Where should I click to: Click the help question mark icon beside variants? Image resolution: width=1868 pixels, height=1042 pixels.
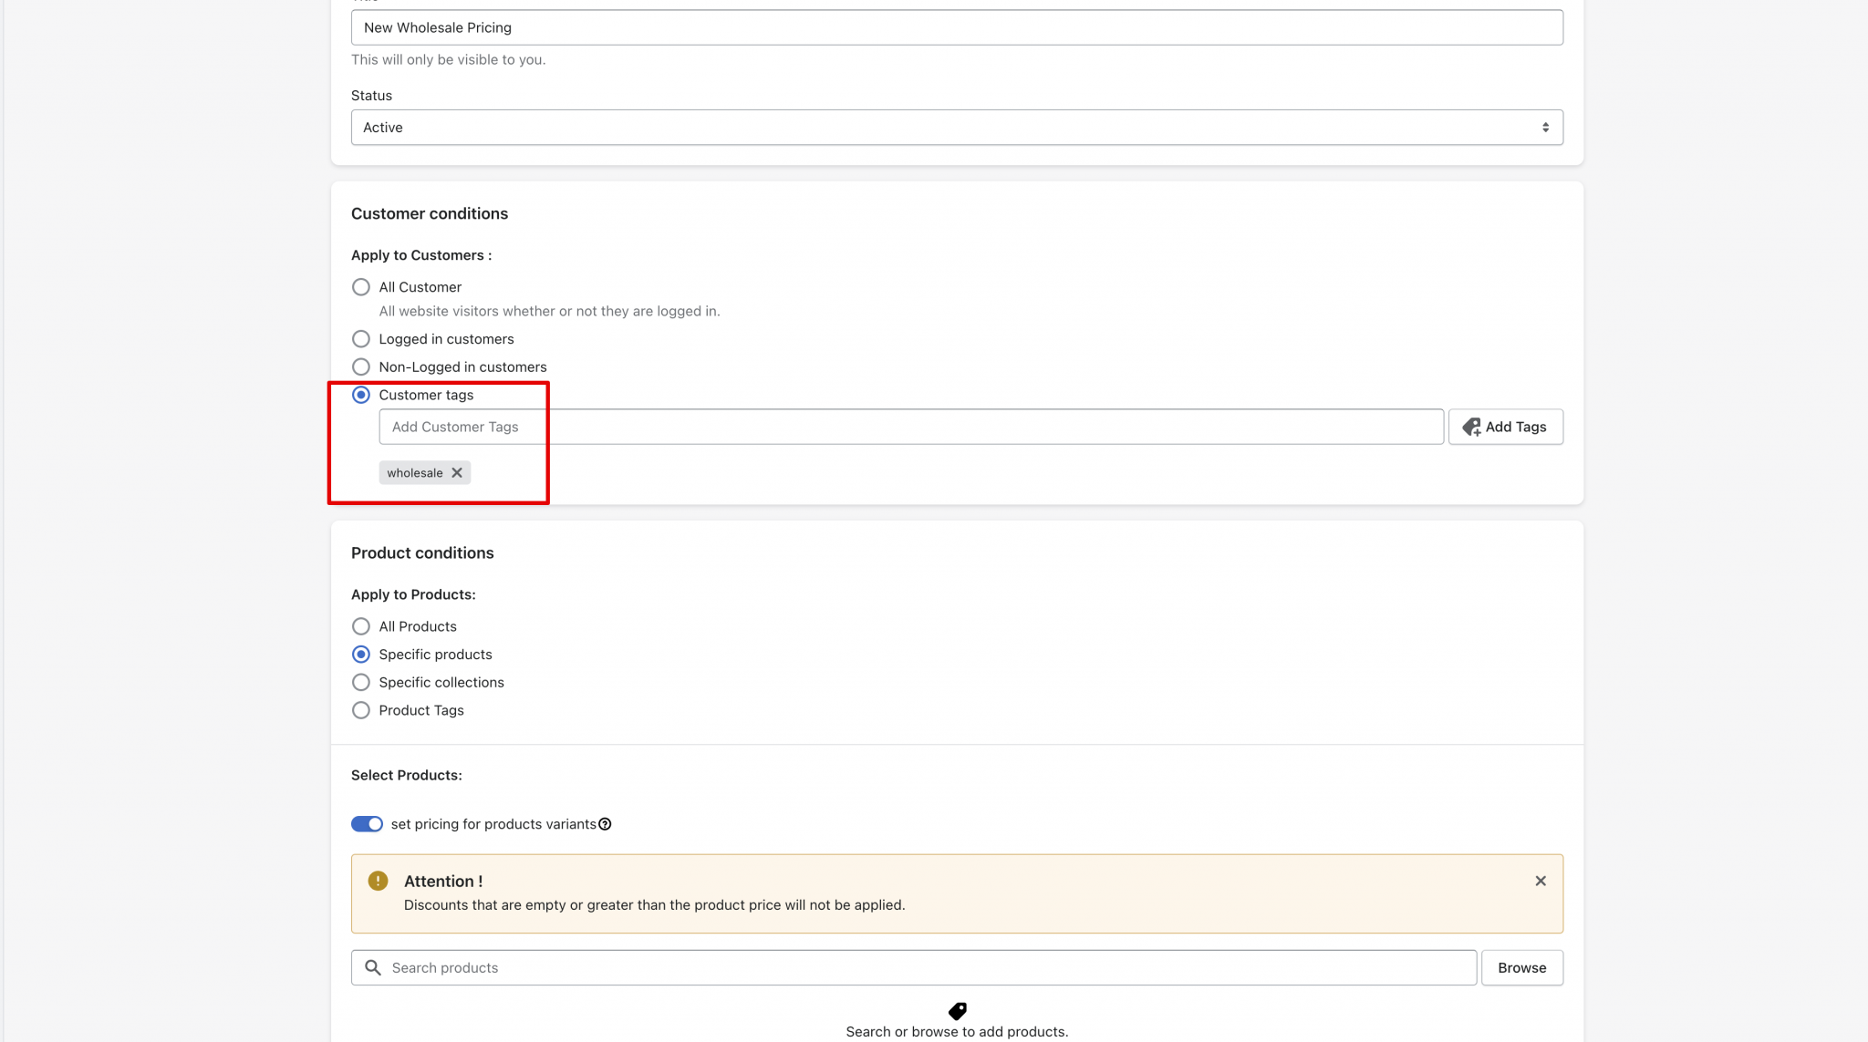pyautogui.click(x=605, y=824)
